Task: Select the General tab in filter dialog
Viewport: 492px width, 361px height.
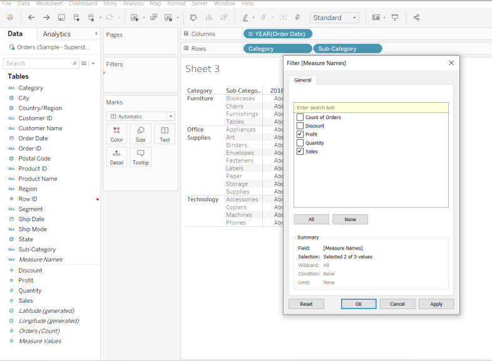Action: coord(303,80)
